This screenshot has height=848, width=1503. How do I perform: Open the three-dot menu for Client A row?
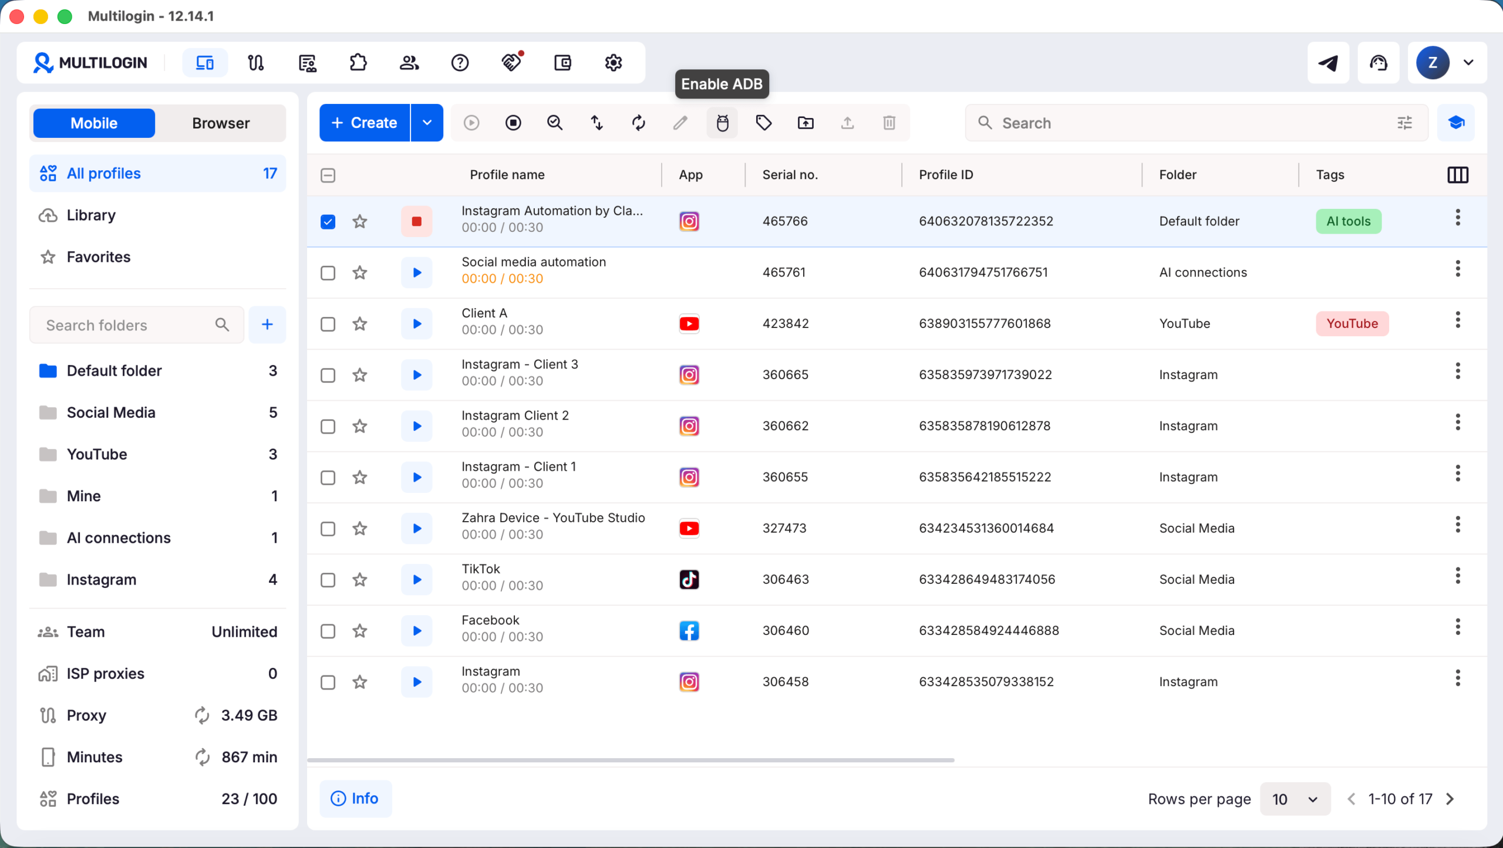[1458, 320]
